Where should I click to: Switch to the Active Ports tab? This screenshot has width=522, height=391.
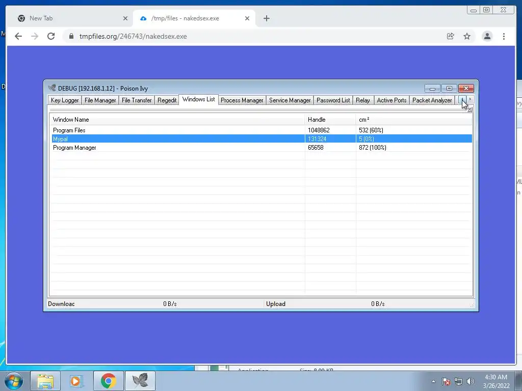[391, 100]
